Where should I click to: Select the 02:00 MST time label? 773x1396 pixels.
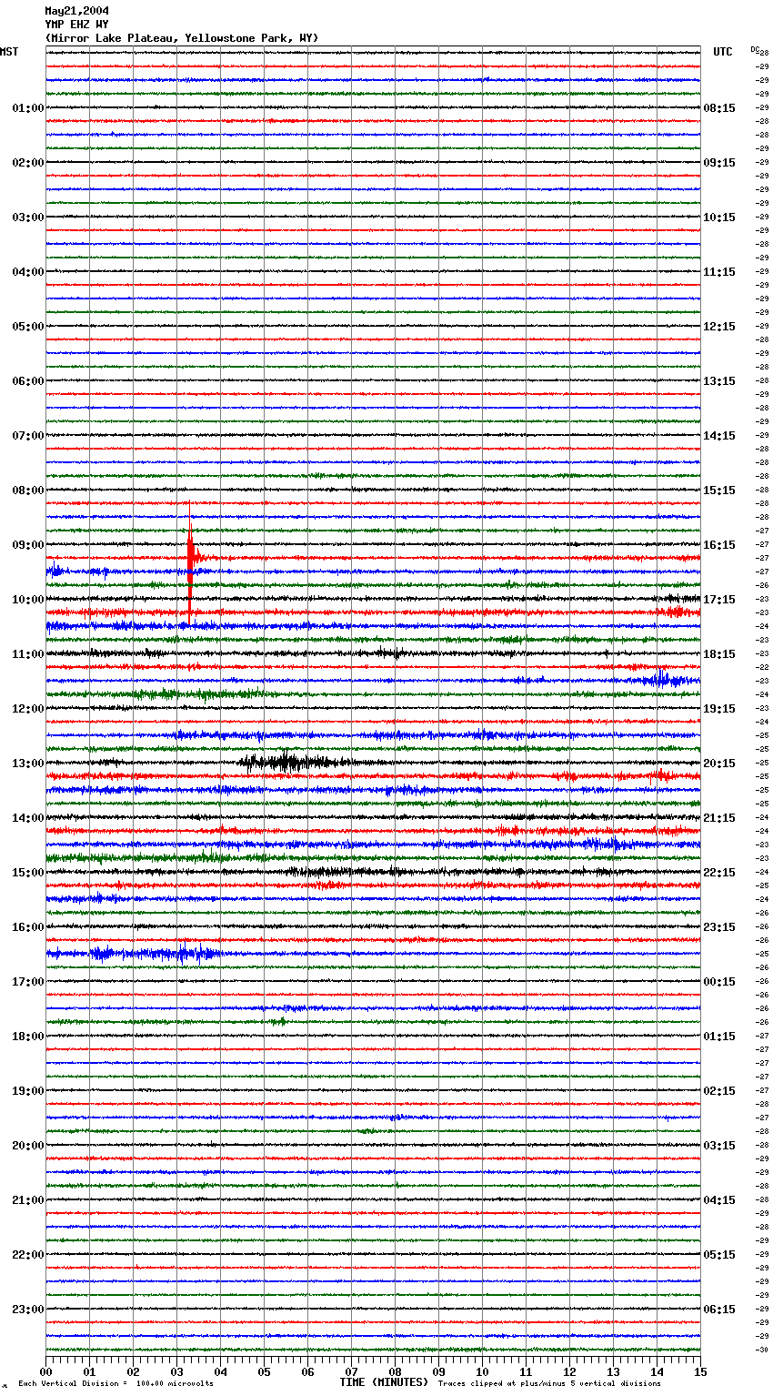28,163
